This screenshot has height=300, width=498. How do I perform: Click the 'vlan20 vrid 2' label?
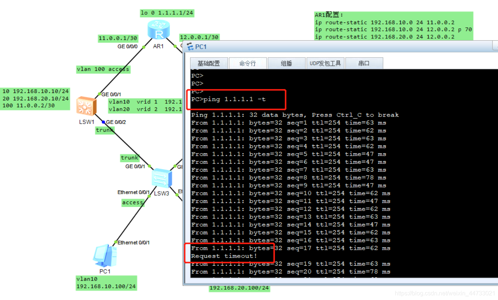(x=133, y=109)
